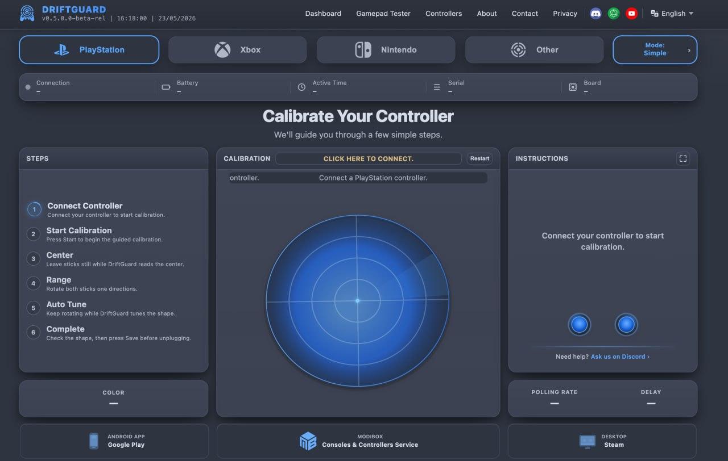Click the Modibox cube logo

(308, 441)
